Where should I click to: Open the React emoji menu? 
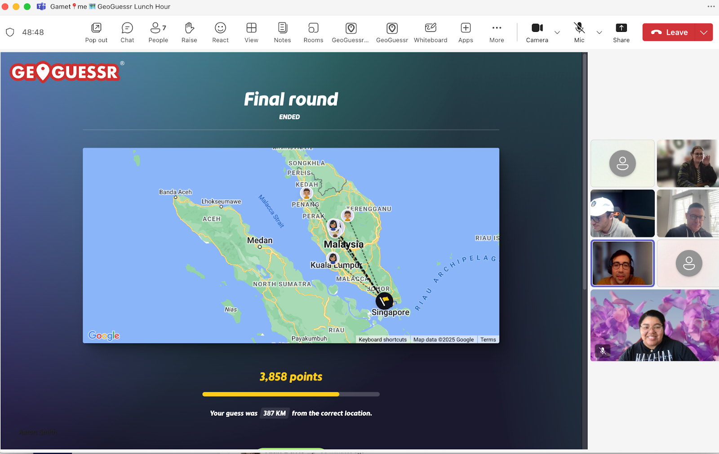[220, 33]
